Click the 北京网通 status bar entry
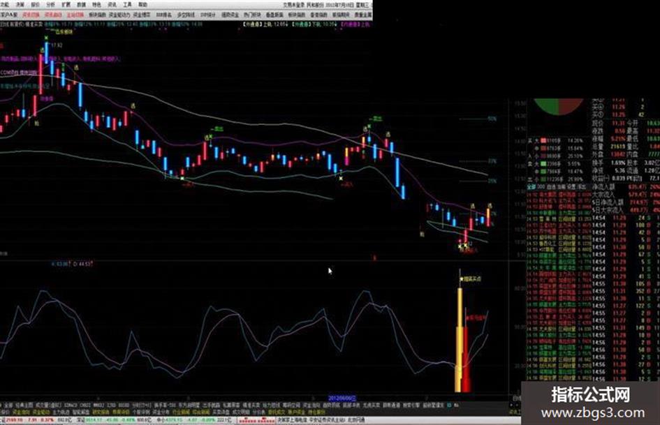This screenshot has height=425, width=660. point(356,419)
